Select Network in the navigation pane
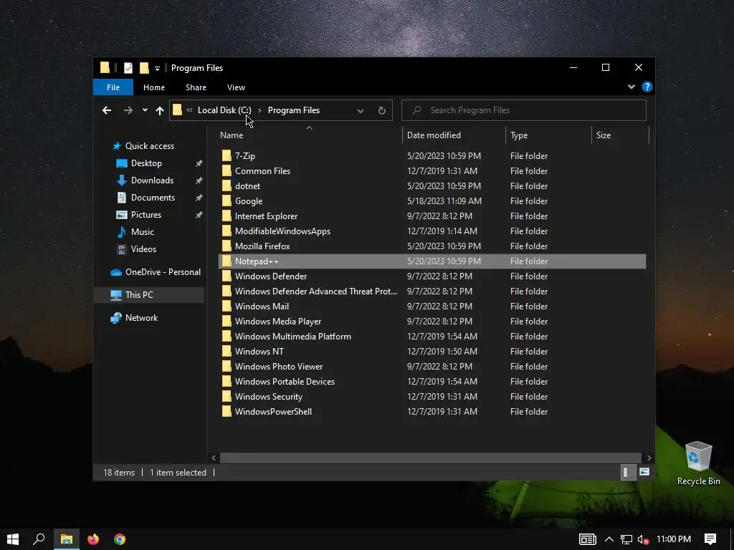 141,317
